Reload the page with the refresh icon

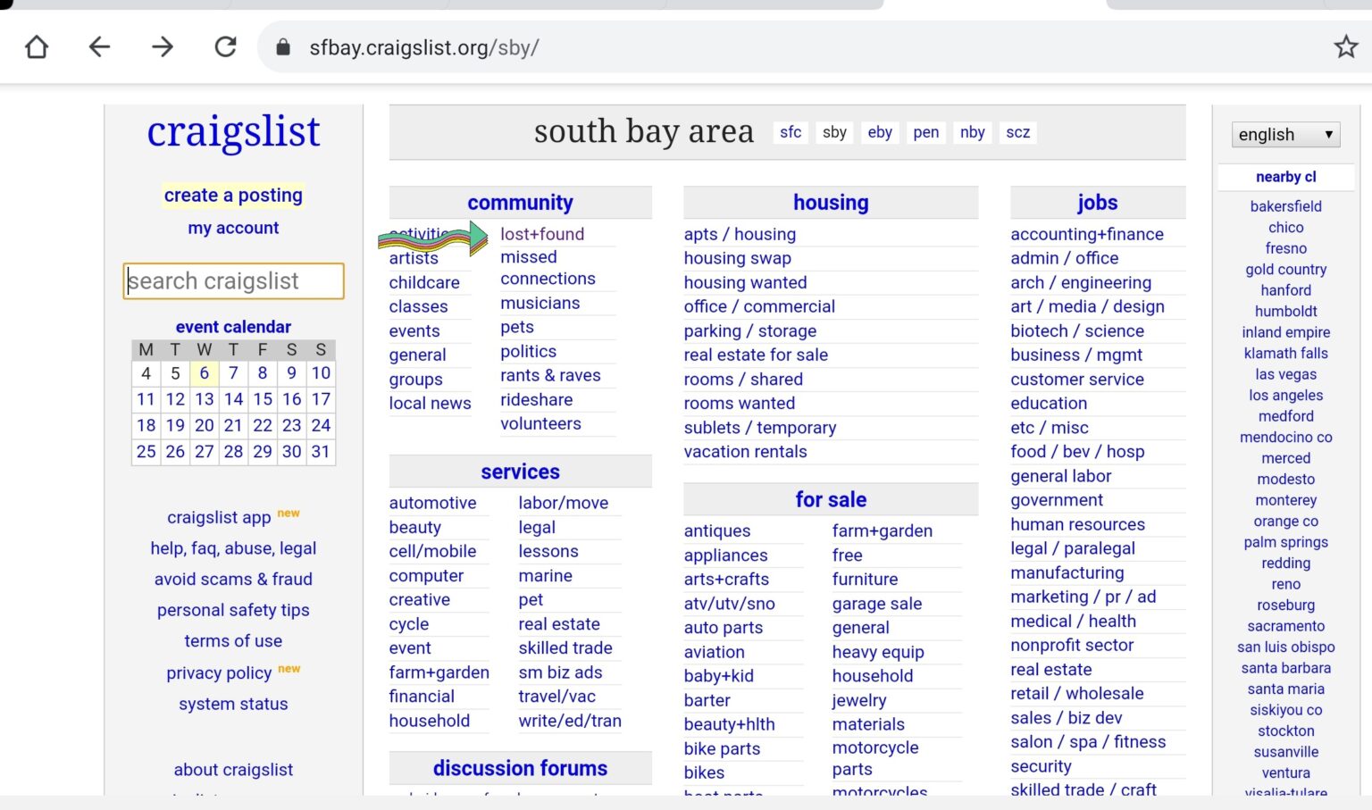(x=226, y=46)
